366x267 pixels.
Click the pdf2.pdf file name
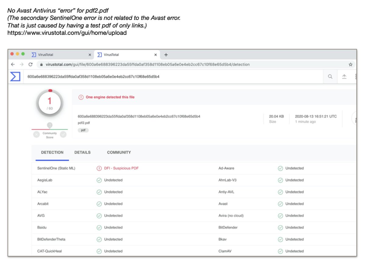84,123
